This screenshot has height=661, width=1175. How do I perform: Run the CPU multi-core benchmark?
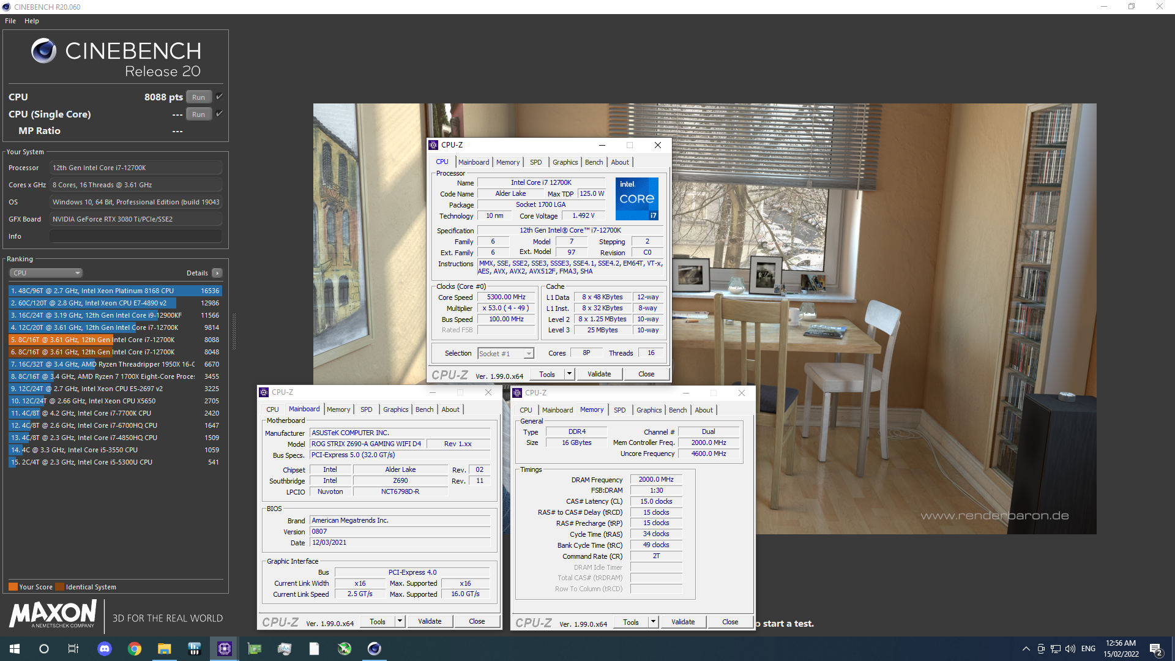point(198,97)
